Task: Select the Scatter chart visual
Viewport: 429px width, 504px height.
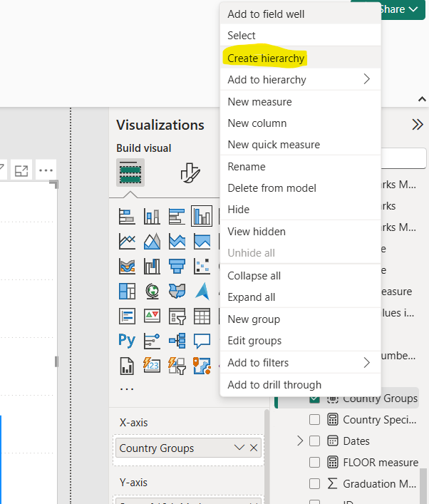Action: tap(202, 266)
